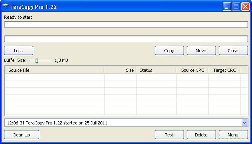The height and width of the screenshot is (144, 252).
Task: Click the Delete button
Action: (201, 135)
